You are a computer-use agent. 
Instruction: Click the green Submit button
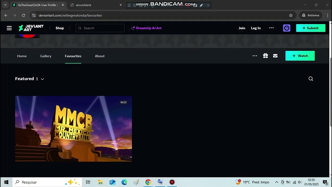pyautogui.click(x=311, y=28)
